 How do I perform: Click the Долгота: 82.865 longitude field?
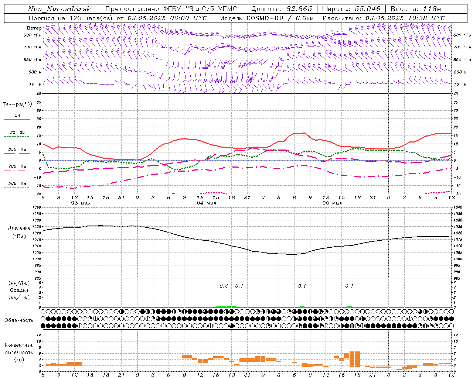[x=282, y=9]
